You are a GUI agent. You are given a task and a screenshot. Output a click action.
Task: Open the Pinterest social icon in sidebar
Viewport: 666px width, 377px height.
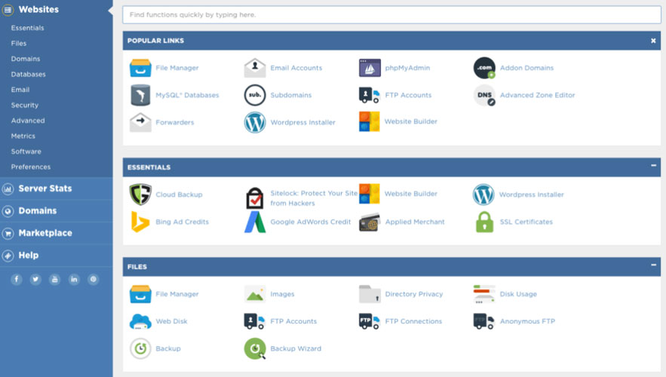(93, 279)
